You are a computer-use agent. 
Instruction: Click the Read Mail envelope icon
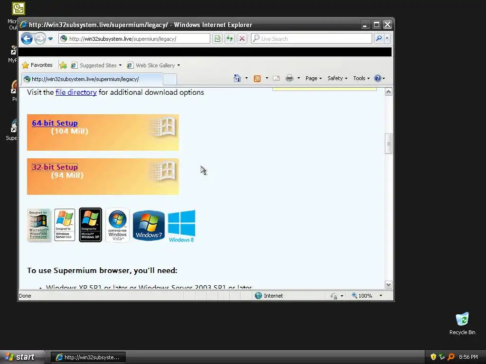pyautogui.click(x=276, y=78)
